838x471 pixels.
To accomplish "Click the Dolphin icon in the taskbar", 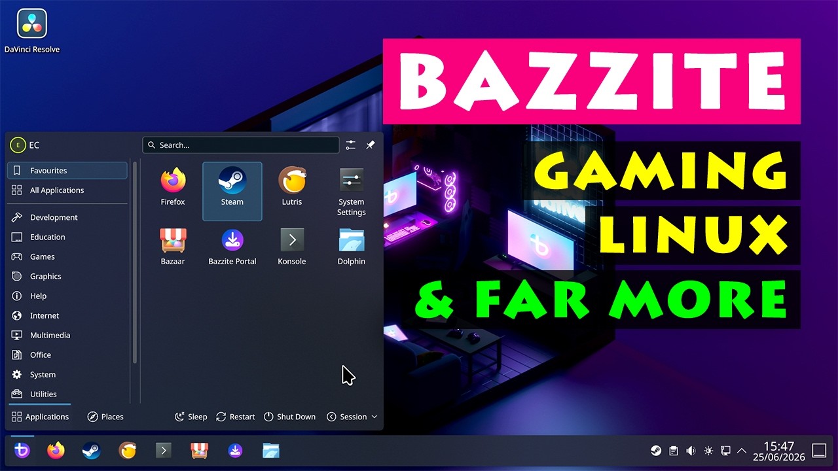I will pos(271,450).
